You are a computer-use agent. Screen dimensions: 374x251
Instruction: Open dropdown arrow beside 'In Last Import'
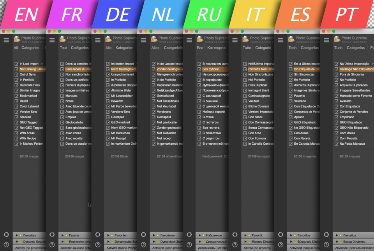(42, 64)
